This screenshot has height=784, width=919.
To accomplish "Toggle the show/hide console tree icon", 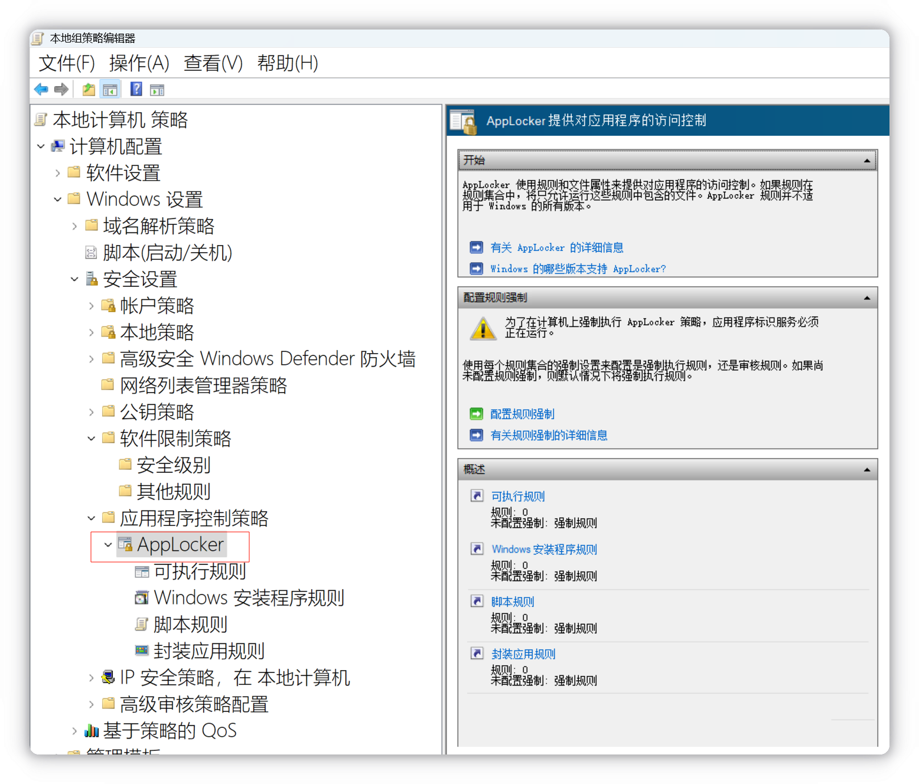I will pos(110,90).
